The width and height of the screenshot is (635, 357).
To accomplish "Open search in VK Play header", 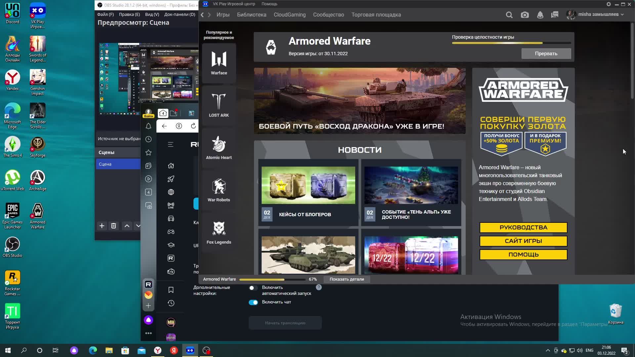I will 509,15.
